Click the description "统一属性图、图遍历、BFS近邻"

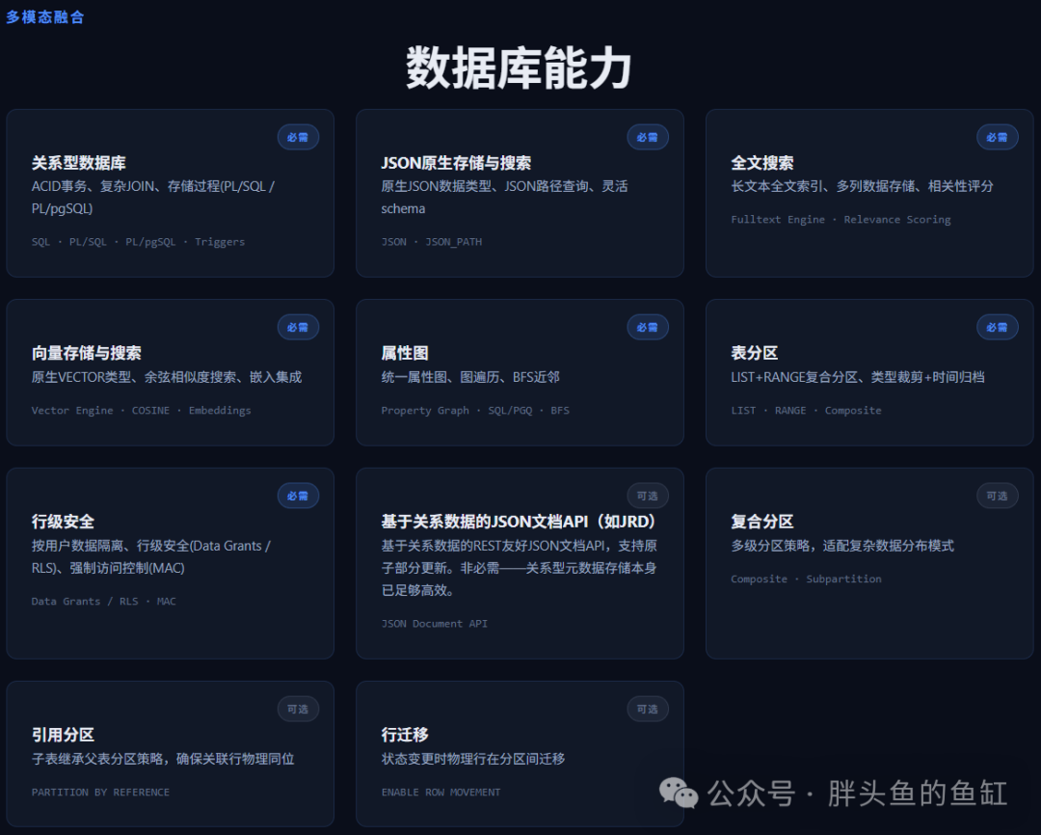(x=470, y=377)
